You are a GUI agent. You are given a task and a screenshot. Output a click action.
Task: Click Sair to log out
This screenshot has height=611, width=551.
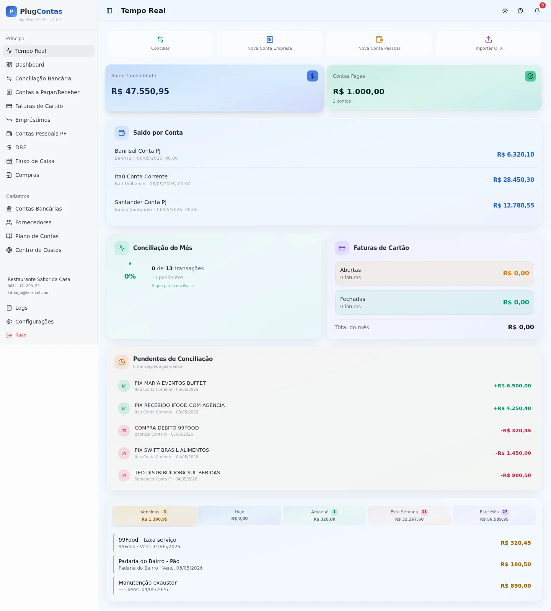(x=49, y=335)
